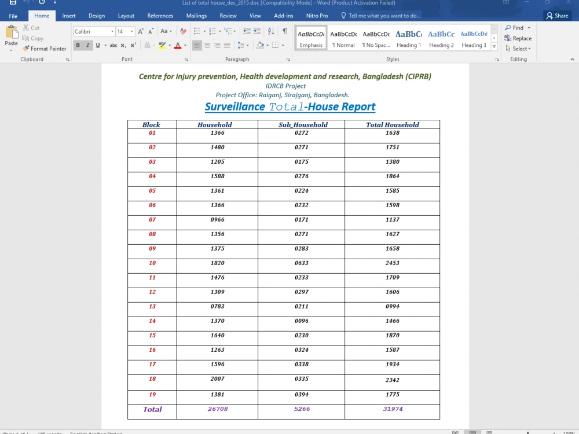Viewport: 579px width, 434px height.
Task: Open Text Effects glowing A icon
Action: [147, 45]
